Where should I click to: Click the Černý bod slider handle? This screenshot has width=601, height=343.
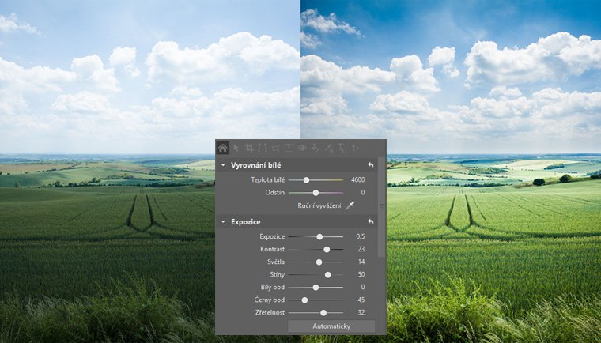click(304, 300)
